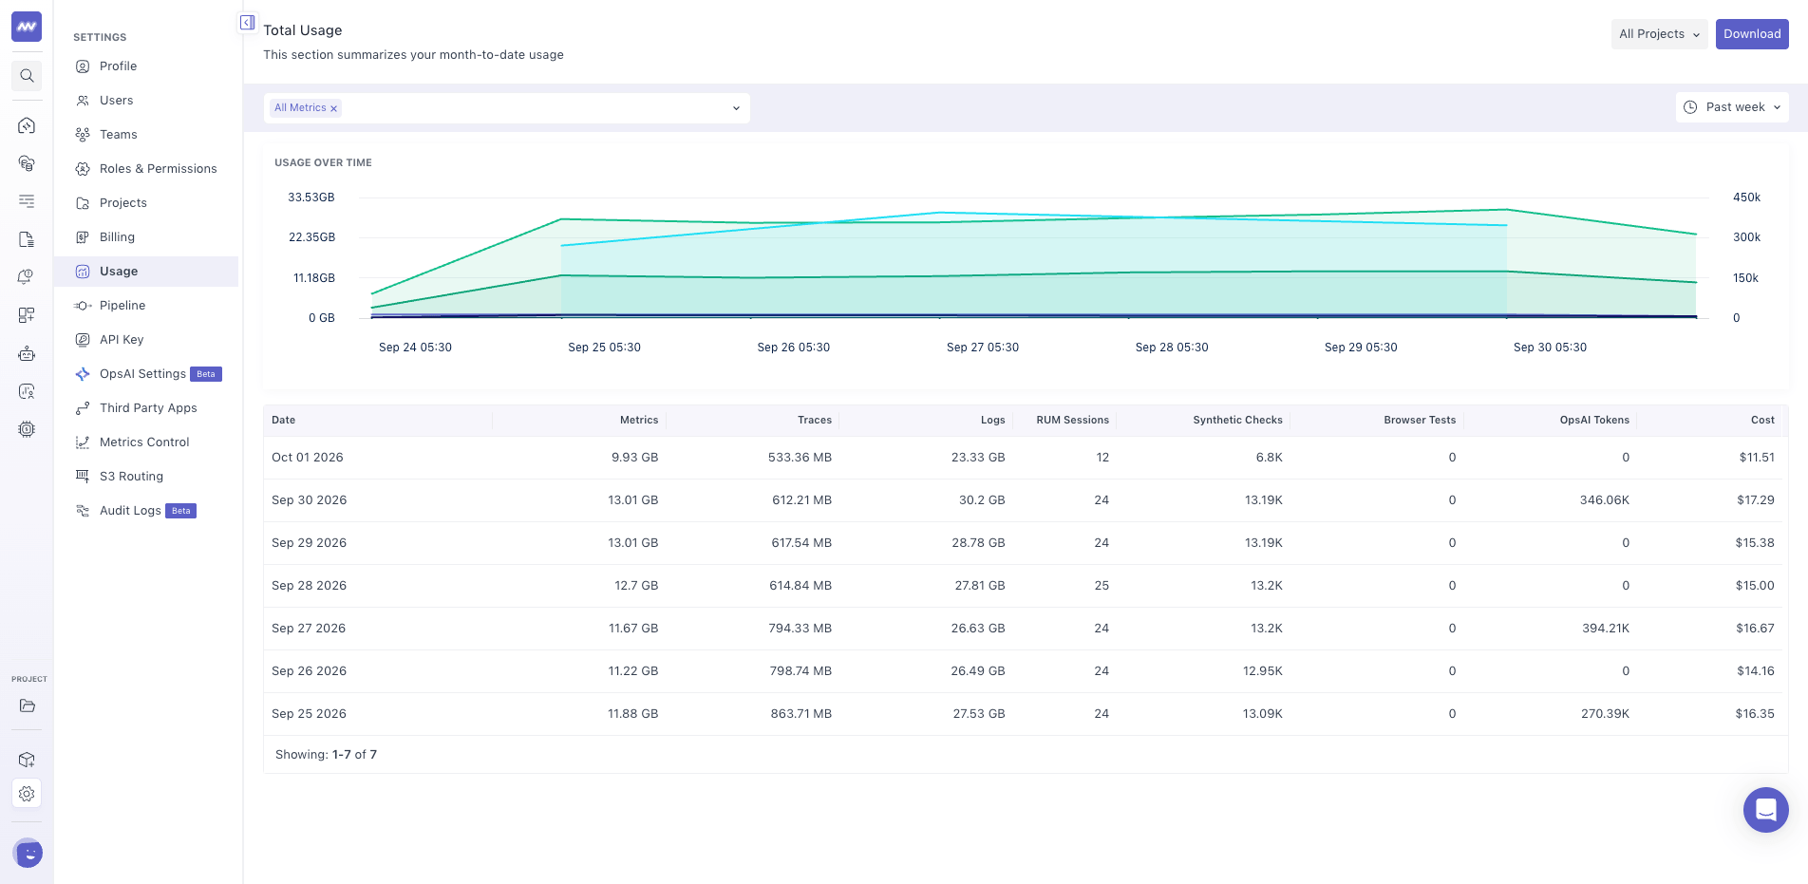Image resolution: width=1808 pixels, height=884 pixels.
Task: Click the 346.06K OpsAI Tokens value
Action: (1605, 500)
